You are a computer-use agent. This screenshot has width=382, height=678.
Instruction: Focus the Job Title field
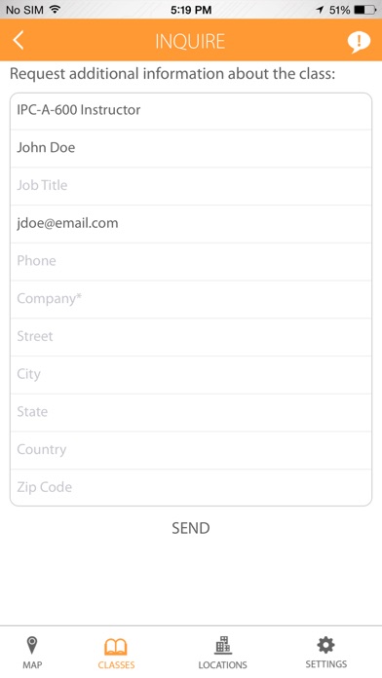tap(191, 186)
